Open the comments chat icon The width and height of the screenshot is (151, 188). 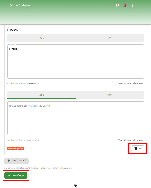coord(117,5)
